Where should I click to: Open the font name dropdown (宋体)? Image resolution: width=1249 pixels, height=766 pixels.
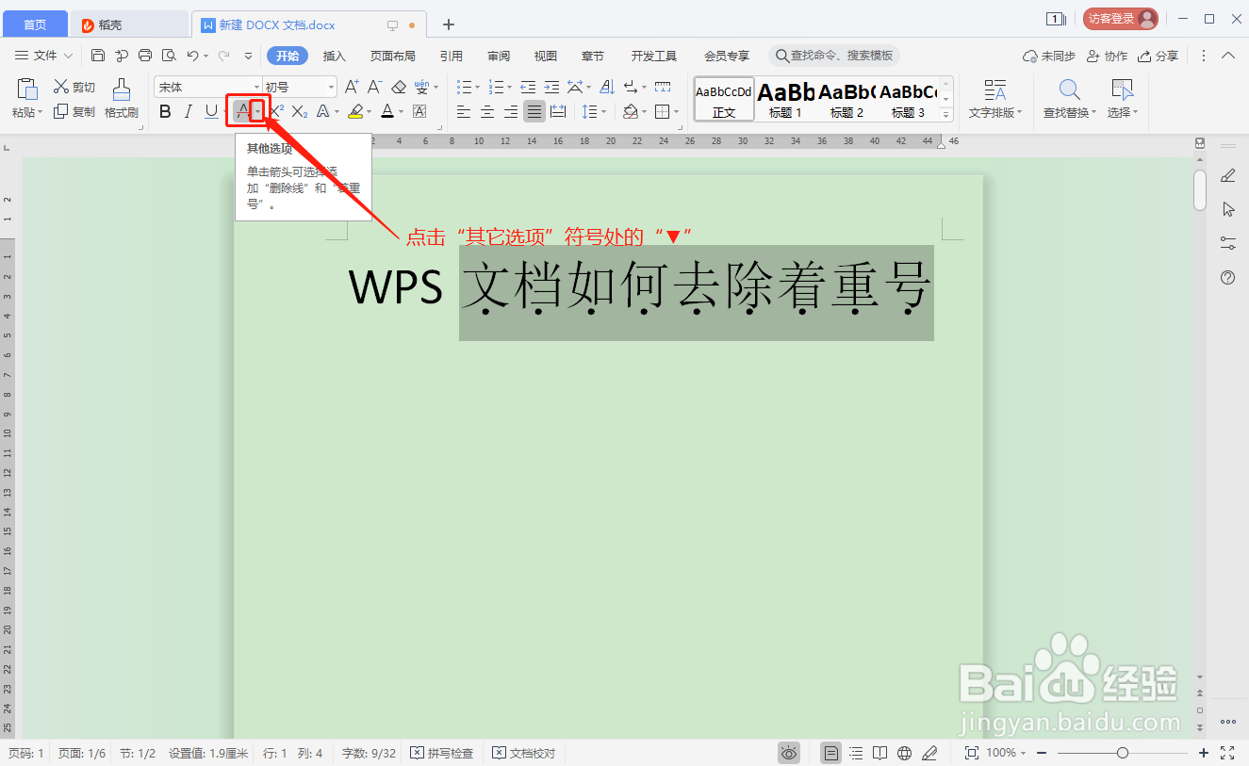[x=255, y=87]
